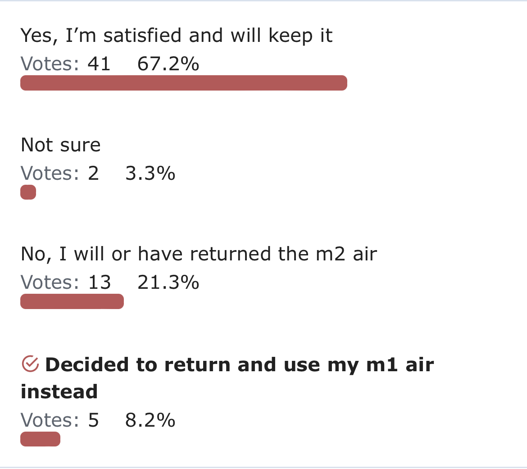The height and width of the screenshot is (469, 527).
Task: Click the "Votes:" label under Yes option
Action: (x=50, y=64)
